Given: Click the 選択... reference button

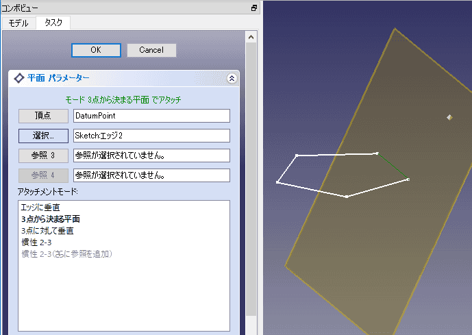Looking at the screenshot, I should pos(43,136).
